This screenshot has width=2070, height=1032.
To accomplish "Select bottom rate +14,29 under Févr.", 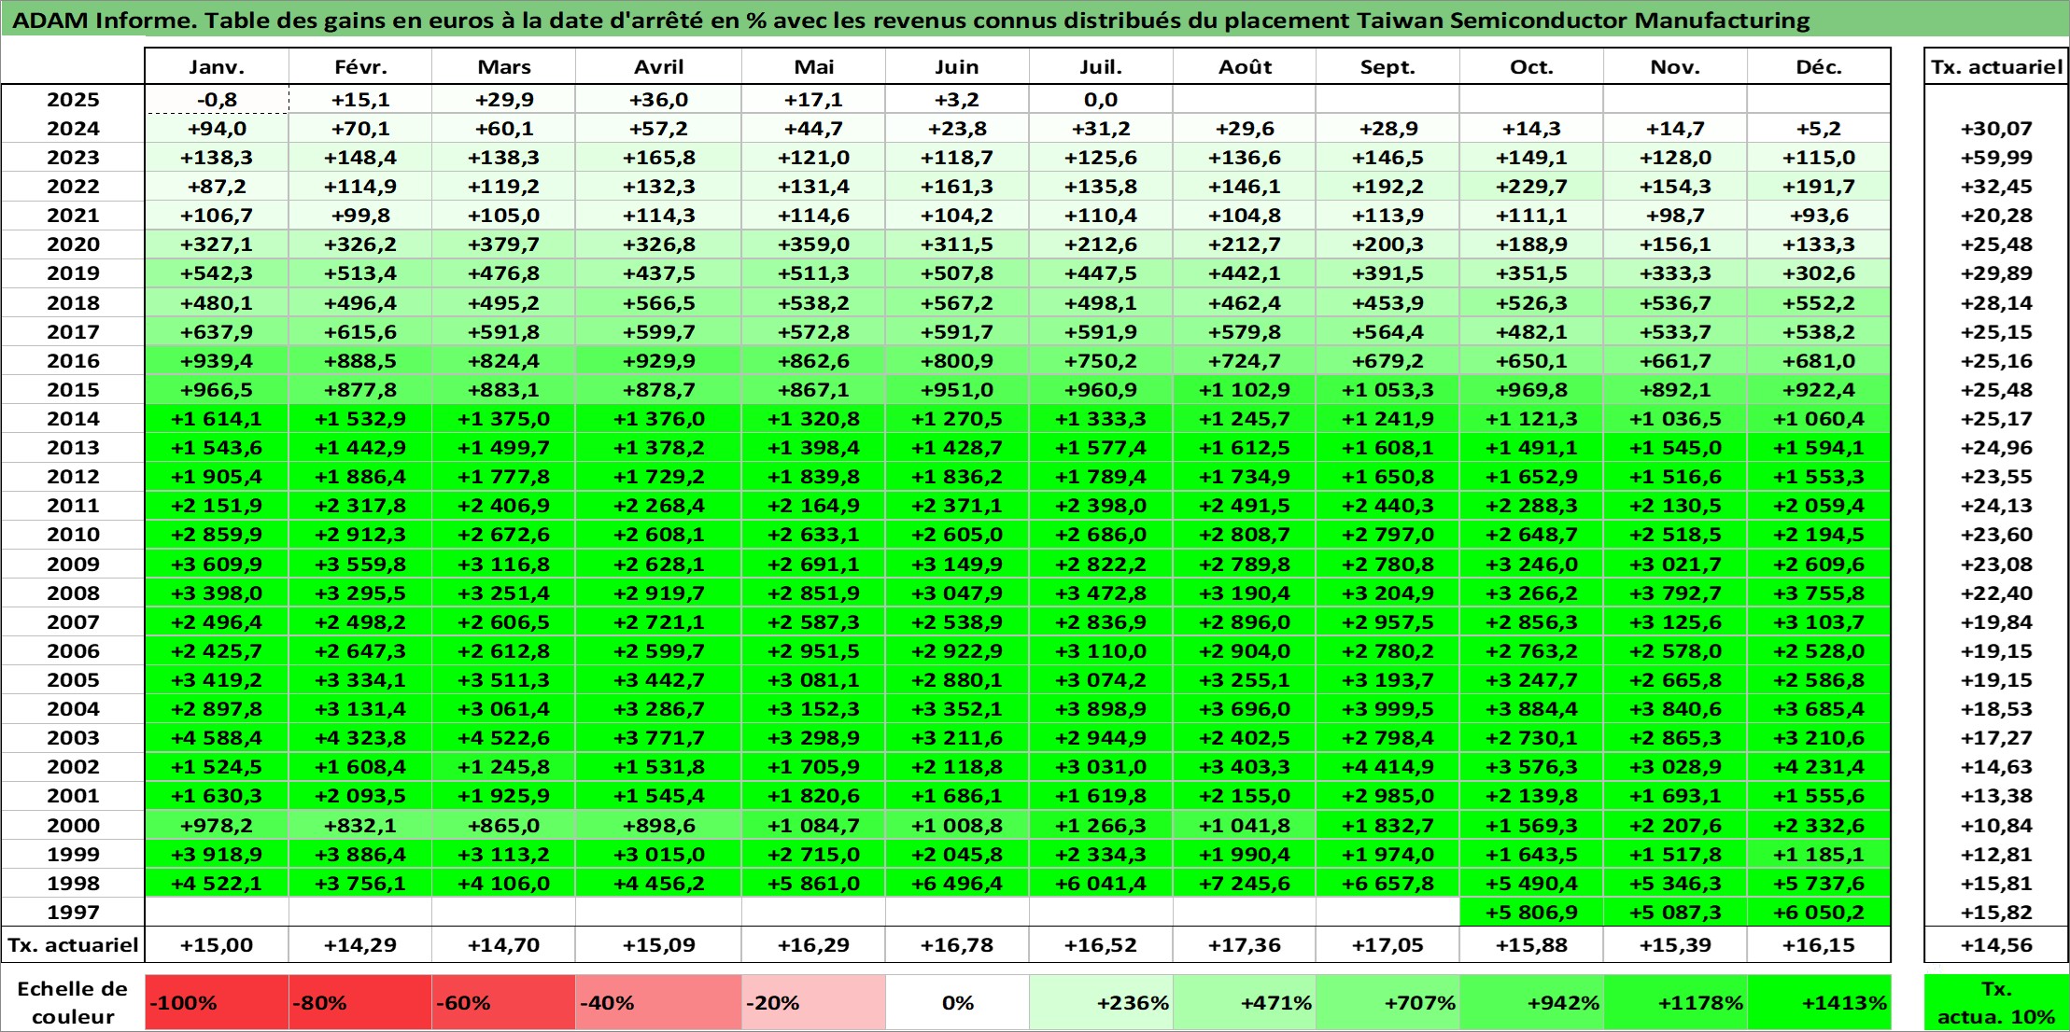I will [x=360, y=944].
